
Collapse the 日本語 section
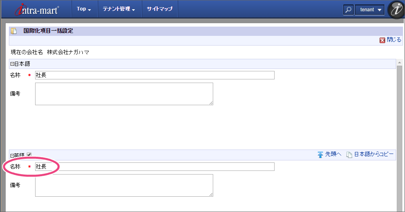click(12, 64)
